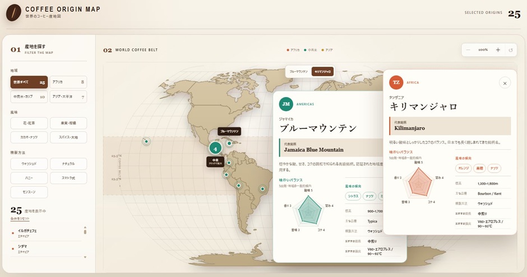Image resolution: width=527 pixels, height=277 pixels.
Task: Click the JM country badge
Action: pyautogui.click(x=286, y=104)
